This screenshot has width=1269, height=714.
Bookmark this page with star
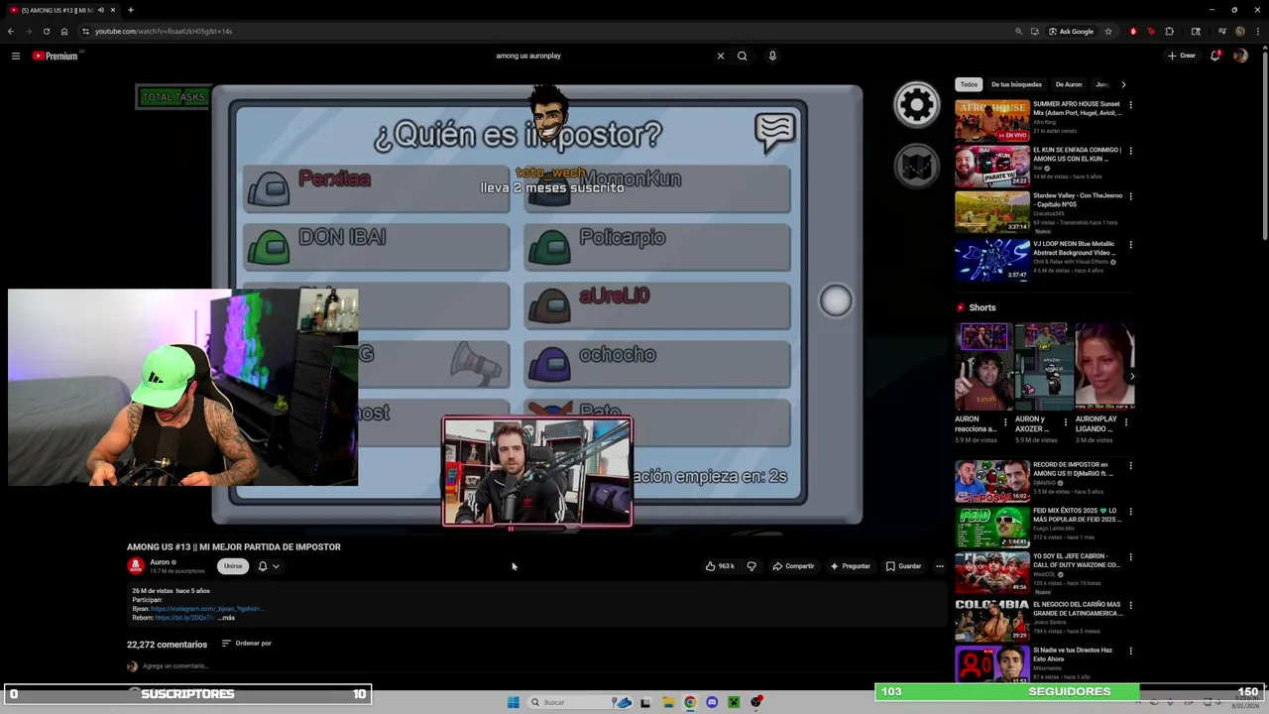pyautogui.click(x=1108, y=31)
